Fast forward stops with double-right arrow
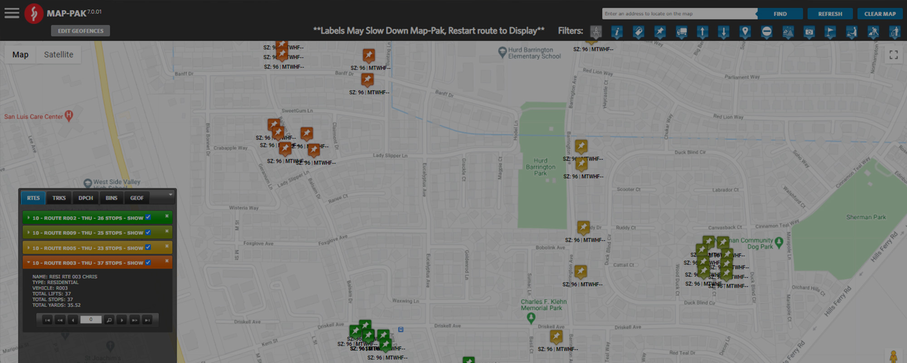 pos(134,320)
